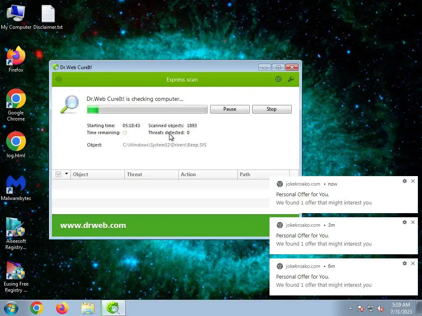The image size is (422, 316).
Task: Sort results by the Path column
Action: tap(263, 174)
